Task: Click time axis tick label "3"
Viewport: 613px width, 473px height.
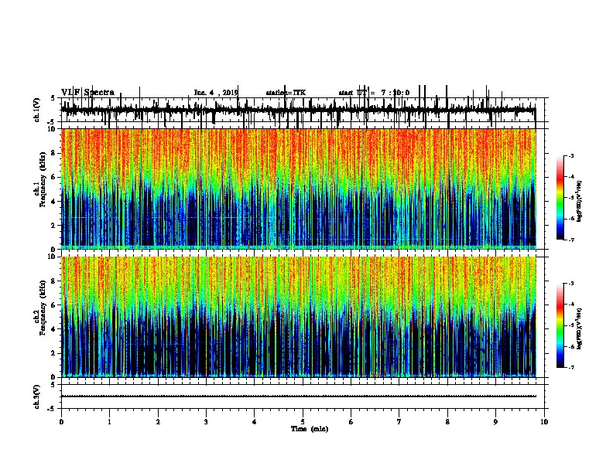Action: (x=206, y=422)
